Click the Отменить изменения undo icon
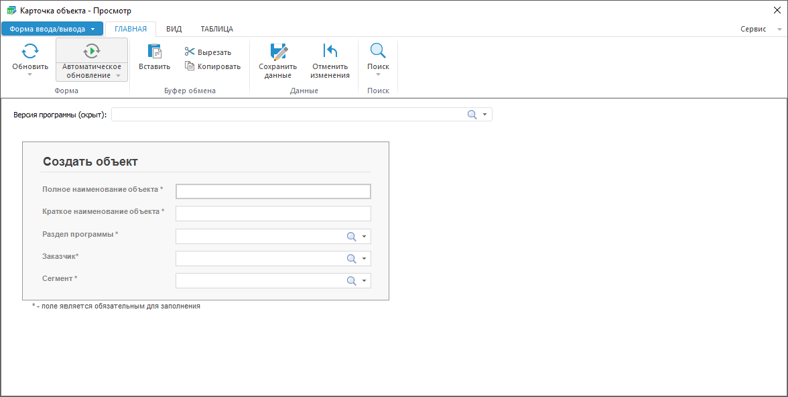Viewport: 788px width, 397px height. [330, 51]
